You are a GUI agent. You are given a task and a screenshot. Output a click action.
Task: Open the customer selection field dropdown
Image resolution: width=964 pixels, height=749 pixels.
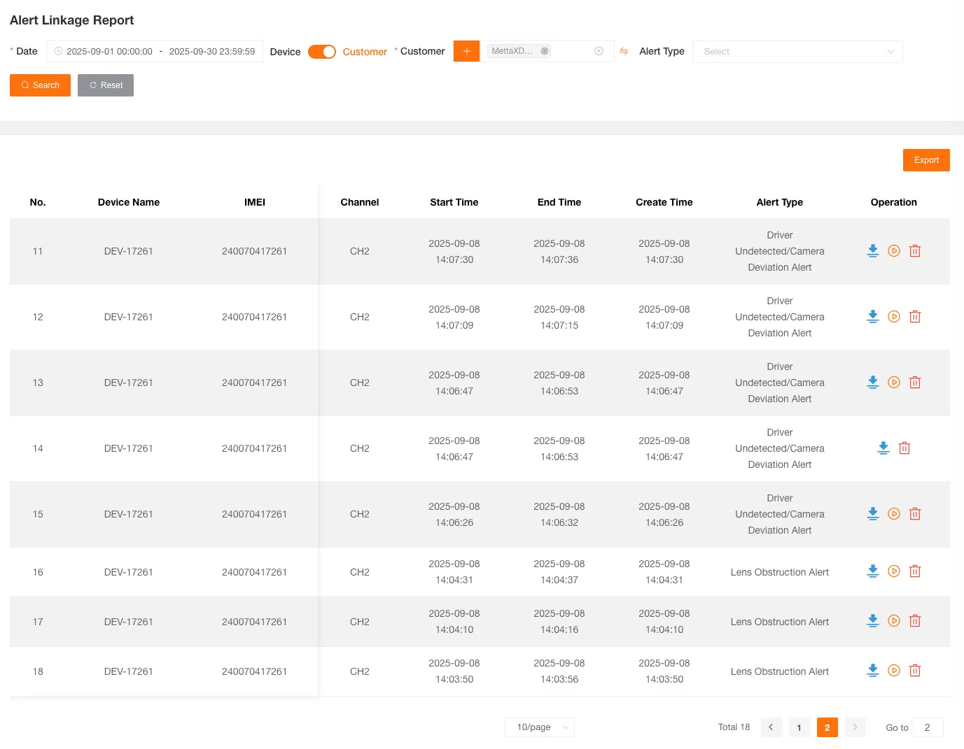pos(571,51)
